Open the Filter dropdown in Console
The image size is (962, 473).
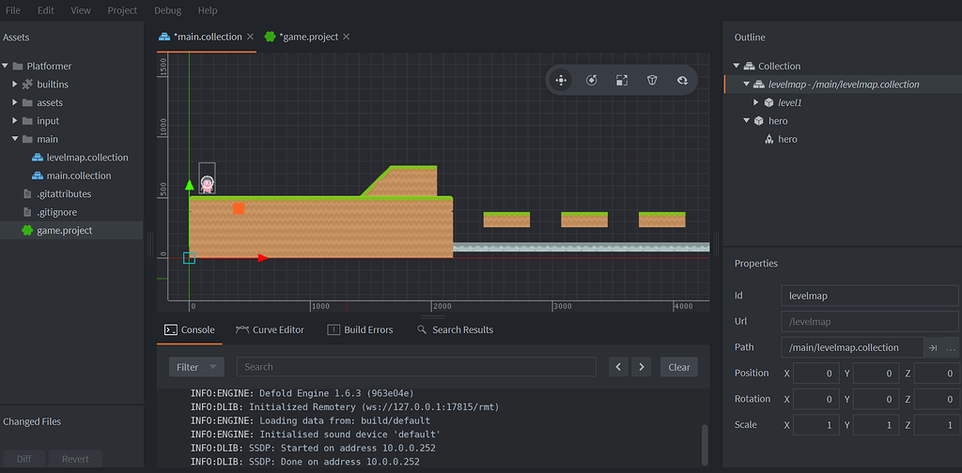tap(196, 367)
